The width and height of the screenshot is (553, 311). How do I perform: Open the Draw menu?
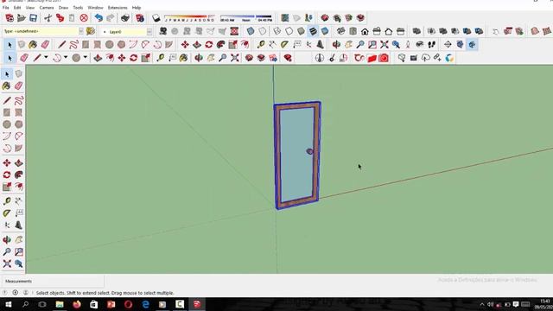63,8
